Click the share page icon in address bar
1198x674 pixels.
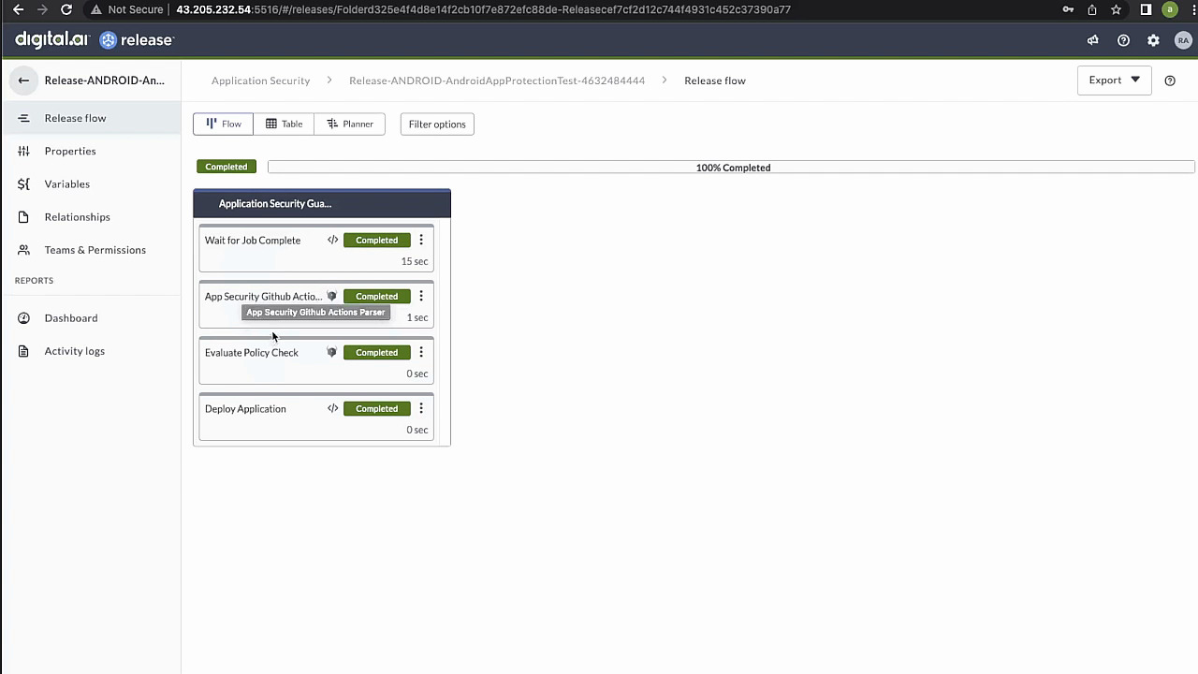tap(1092, 9)
